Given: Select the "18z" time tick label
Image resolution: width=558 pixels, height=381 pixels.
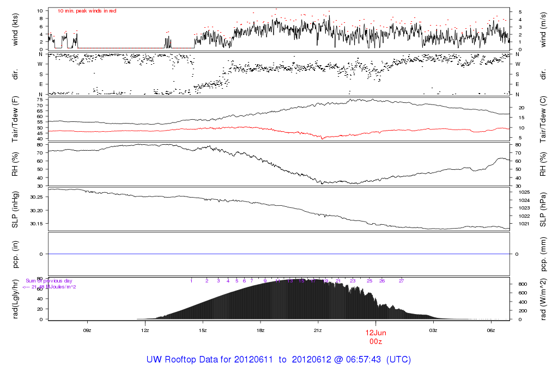Looking at the screenshot, I should [260, 330].
